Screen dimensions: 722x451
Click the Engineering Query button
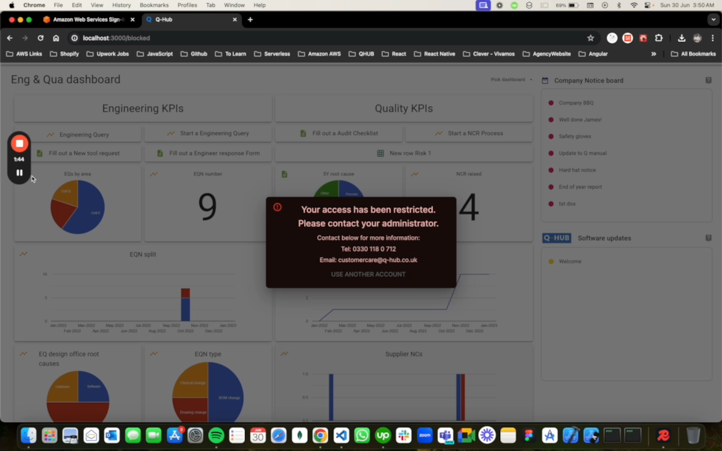(x=78, y=135)
